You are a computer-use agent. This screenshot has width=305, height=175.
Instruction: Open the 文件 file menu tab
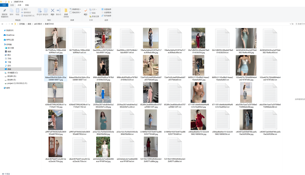click(4, 5)
